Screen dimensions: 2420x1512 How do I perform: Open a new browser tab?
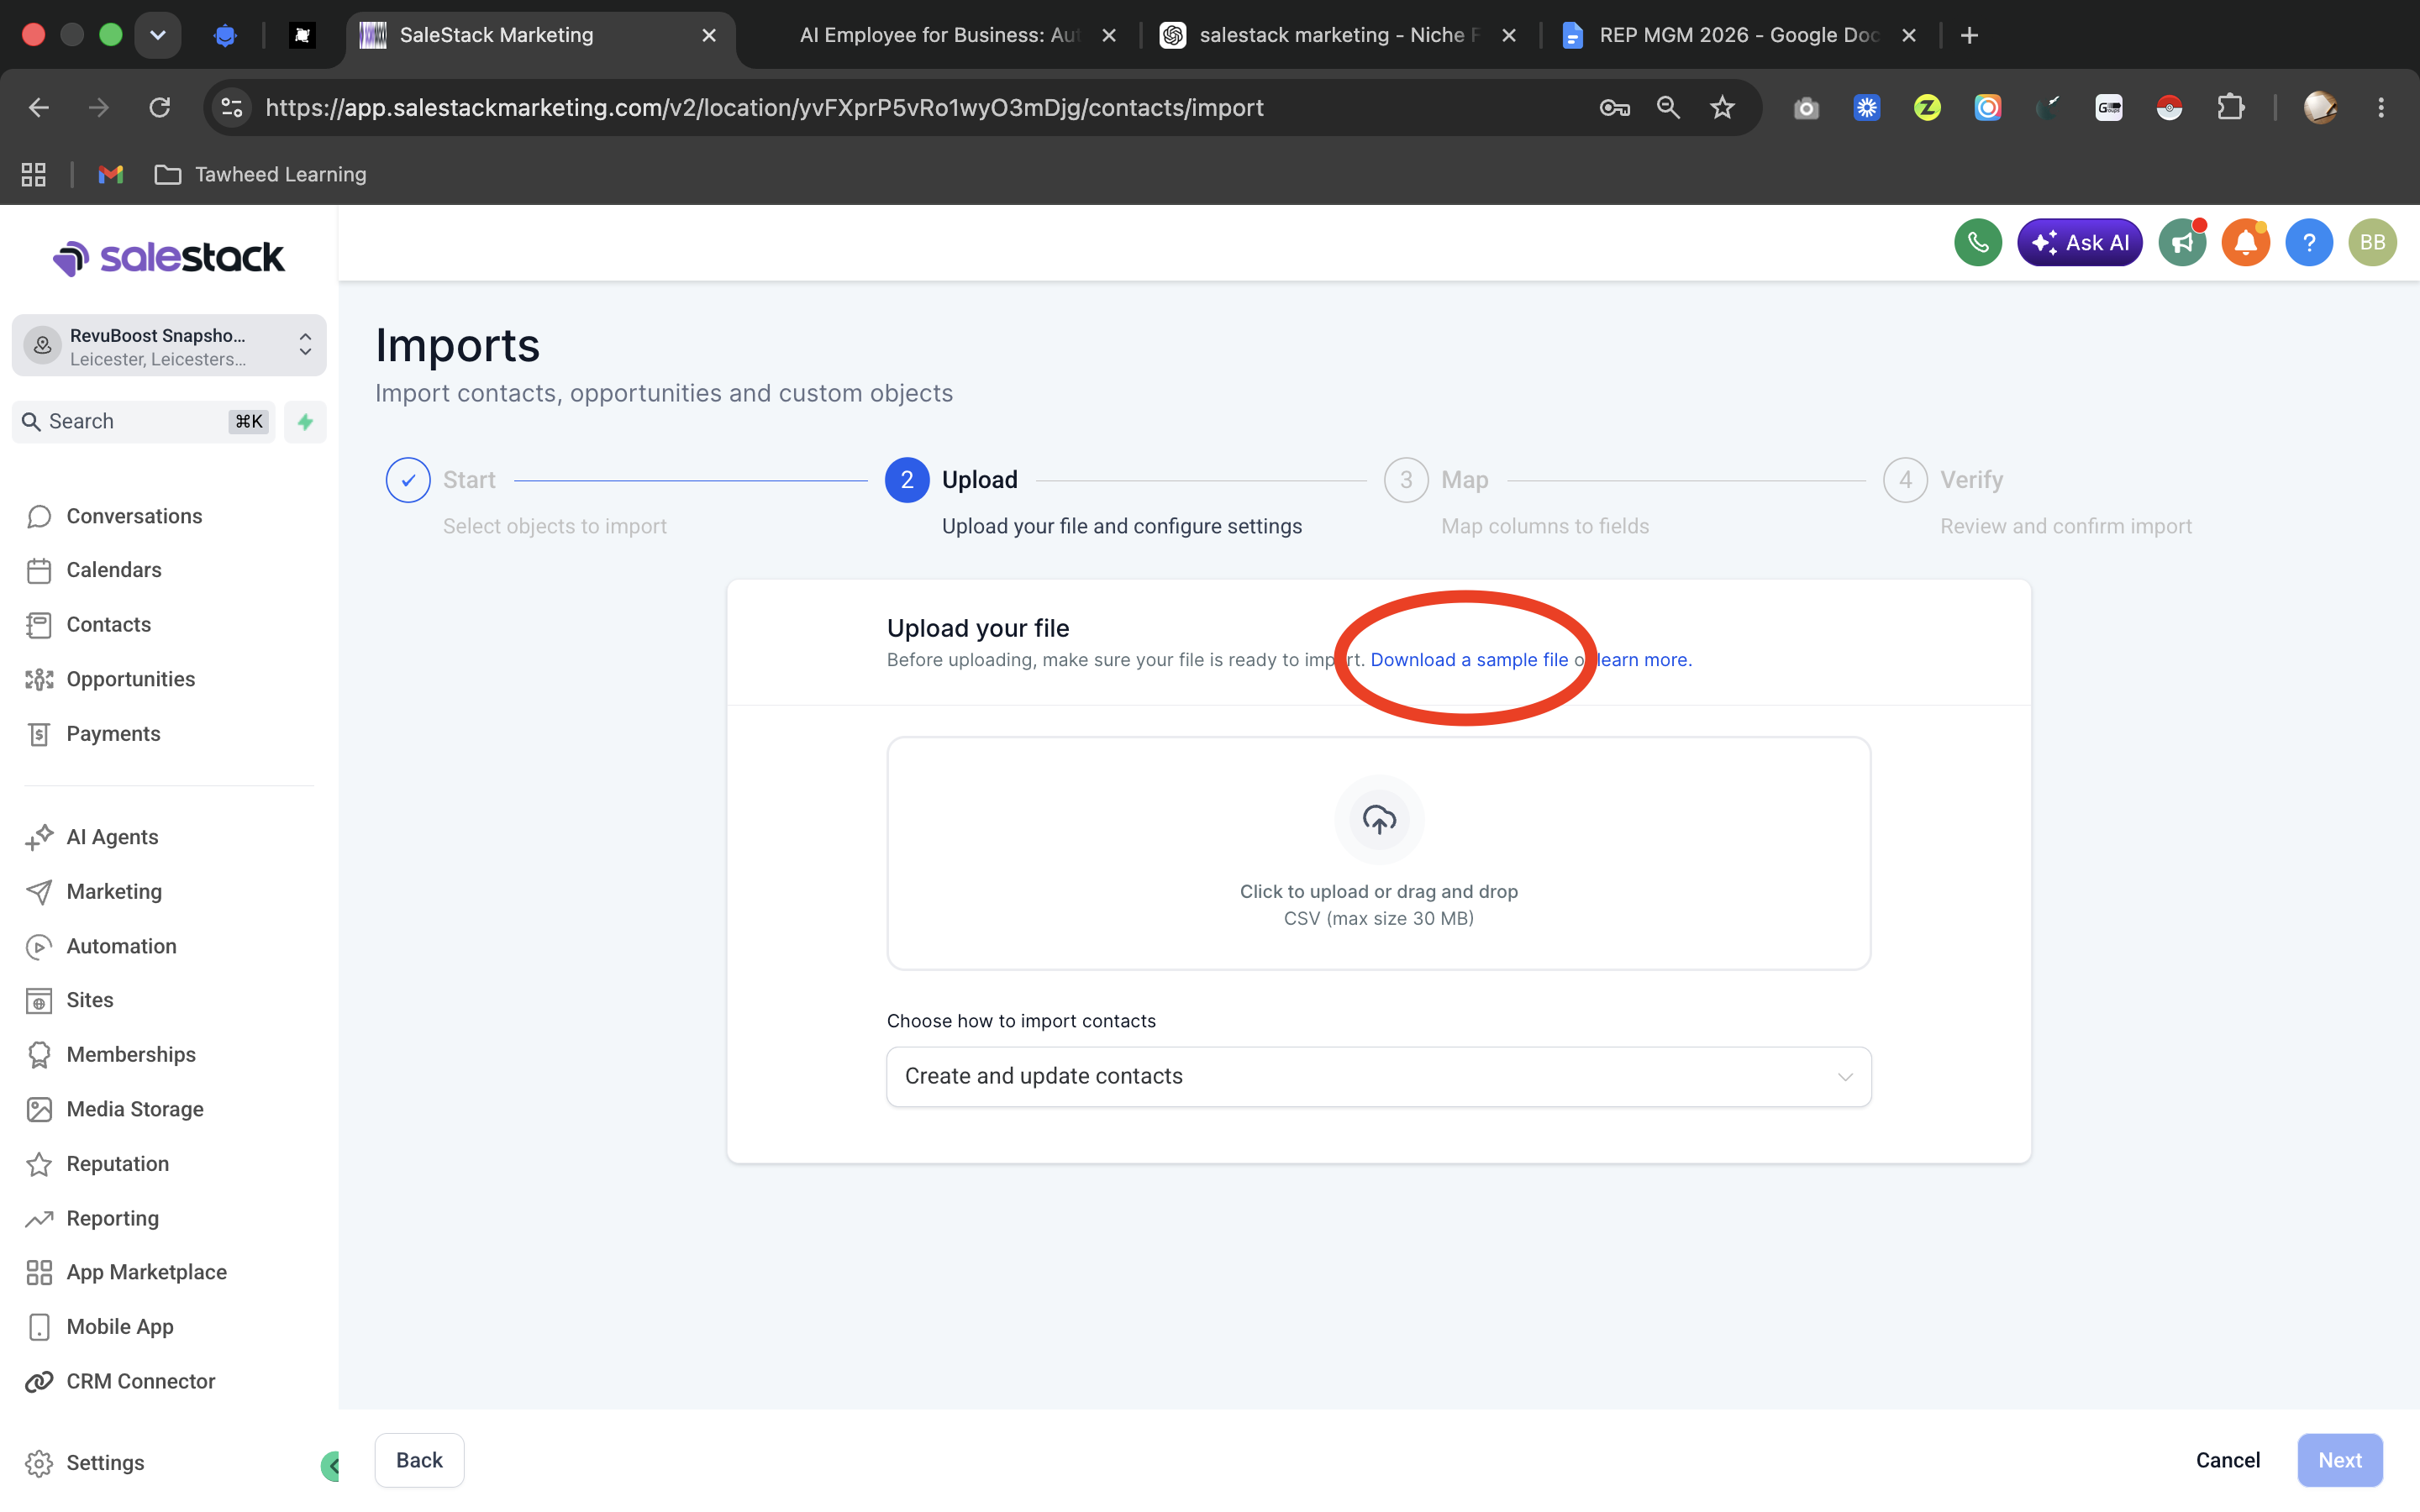tap(1970, 36)
